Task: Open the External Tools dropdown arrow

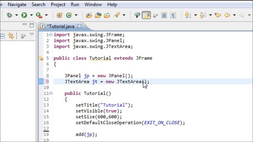Action: point(46,15)
